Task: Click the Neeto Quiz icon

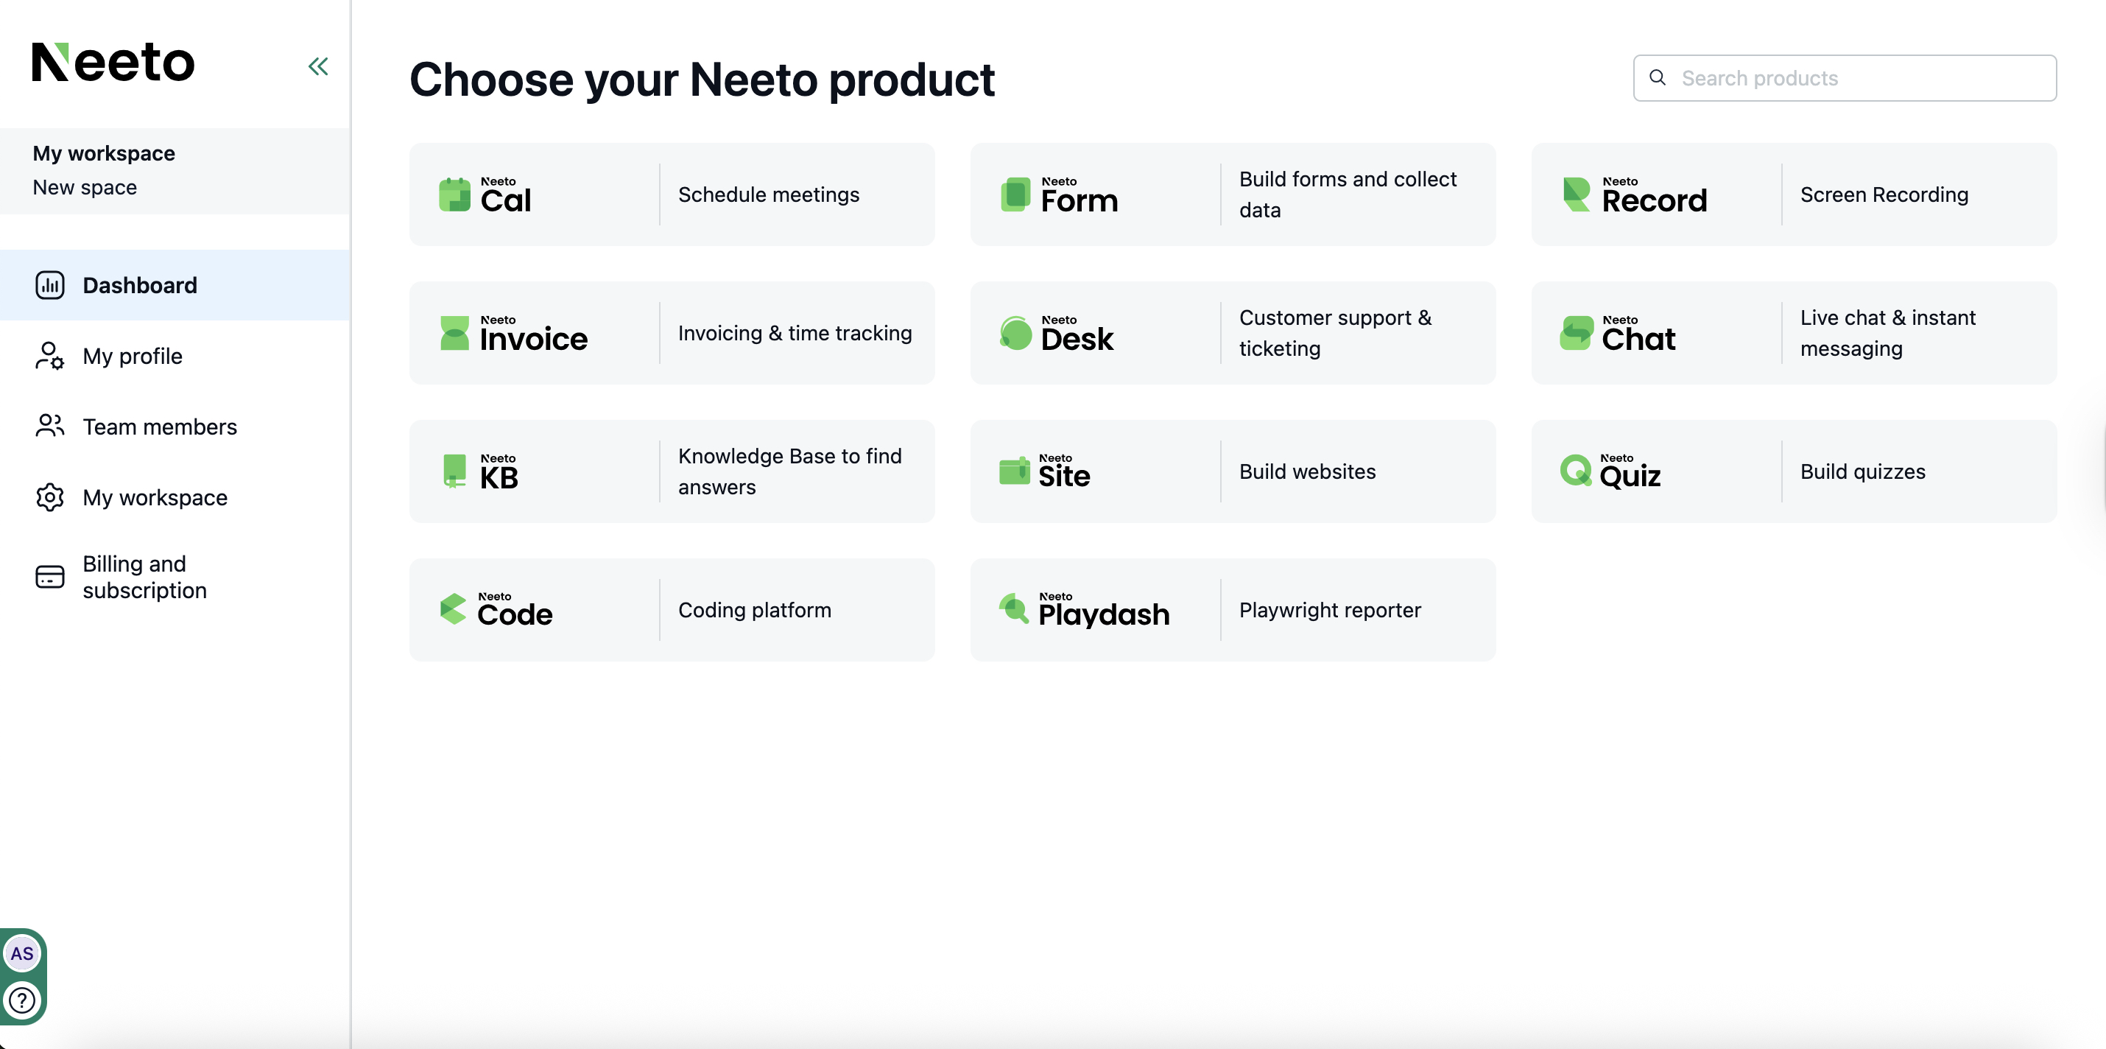Action: 1575,471
